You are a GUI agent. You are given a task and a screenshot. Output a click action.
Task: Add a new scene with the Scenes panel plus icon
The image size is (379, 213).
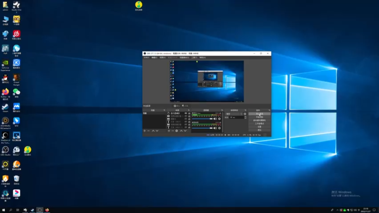pyautogui.click(x=144, y=131)
